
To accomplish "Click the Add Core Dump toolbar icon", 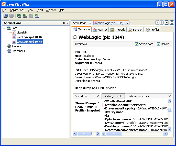I will tap(31, 16).
